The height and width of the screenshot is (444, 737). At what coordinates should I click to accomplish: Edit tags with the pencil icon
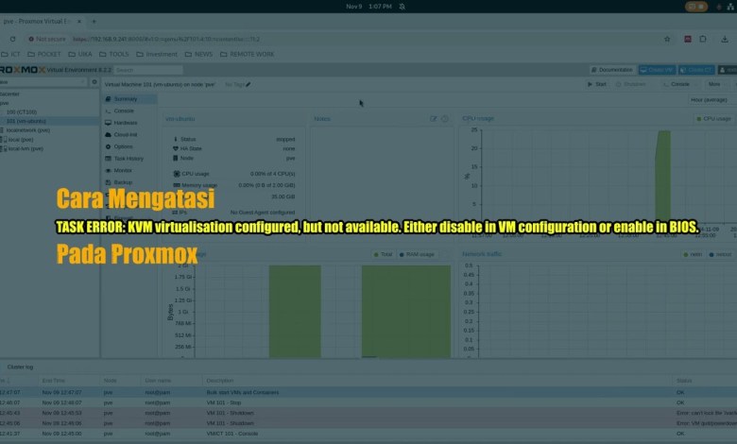249,85
